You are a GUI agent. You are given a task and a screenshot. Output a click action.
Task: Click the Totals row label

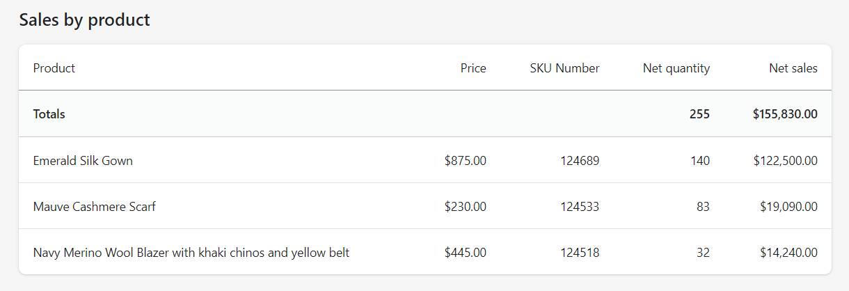(49, 114)
